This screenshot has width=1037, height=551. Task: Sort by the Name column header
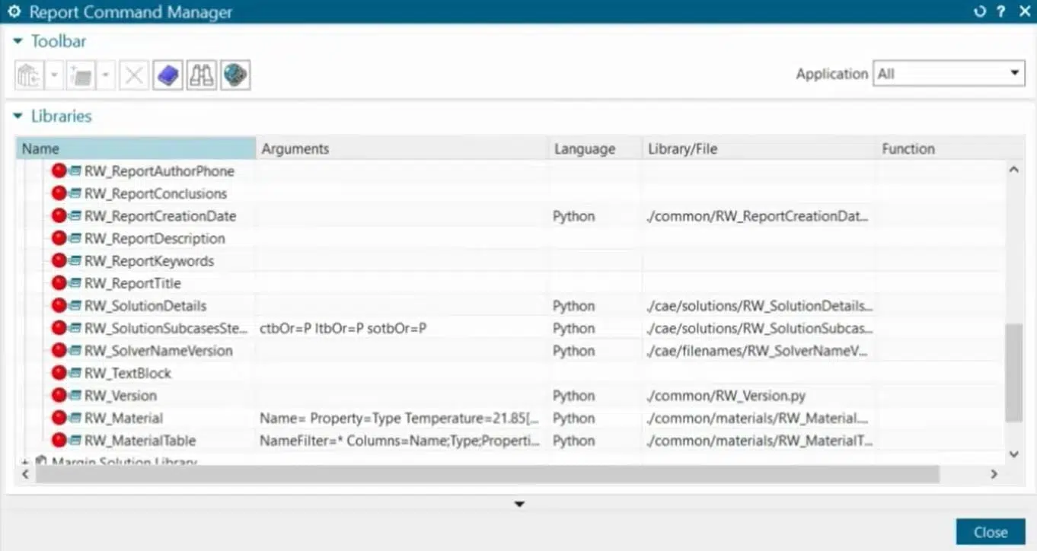click(136, 148)
